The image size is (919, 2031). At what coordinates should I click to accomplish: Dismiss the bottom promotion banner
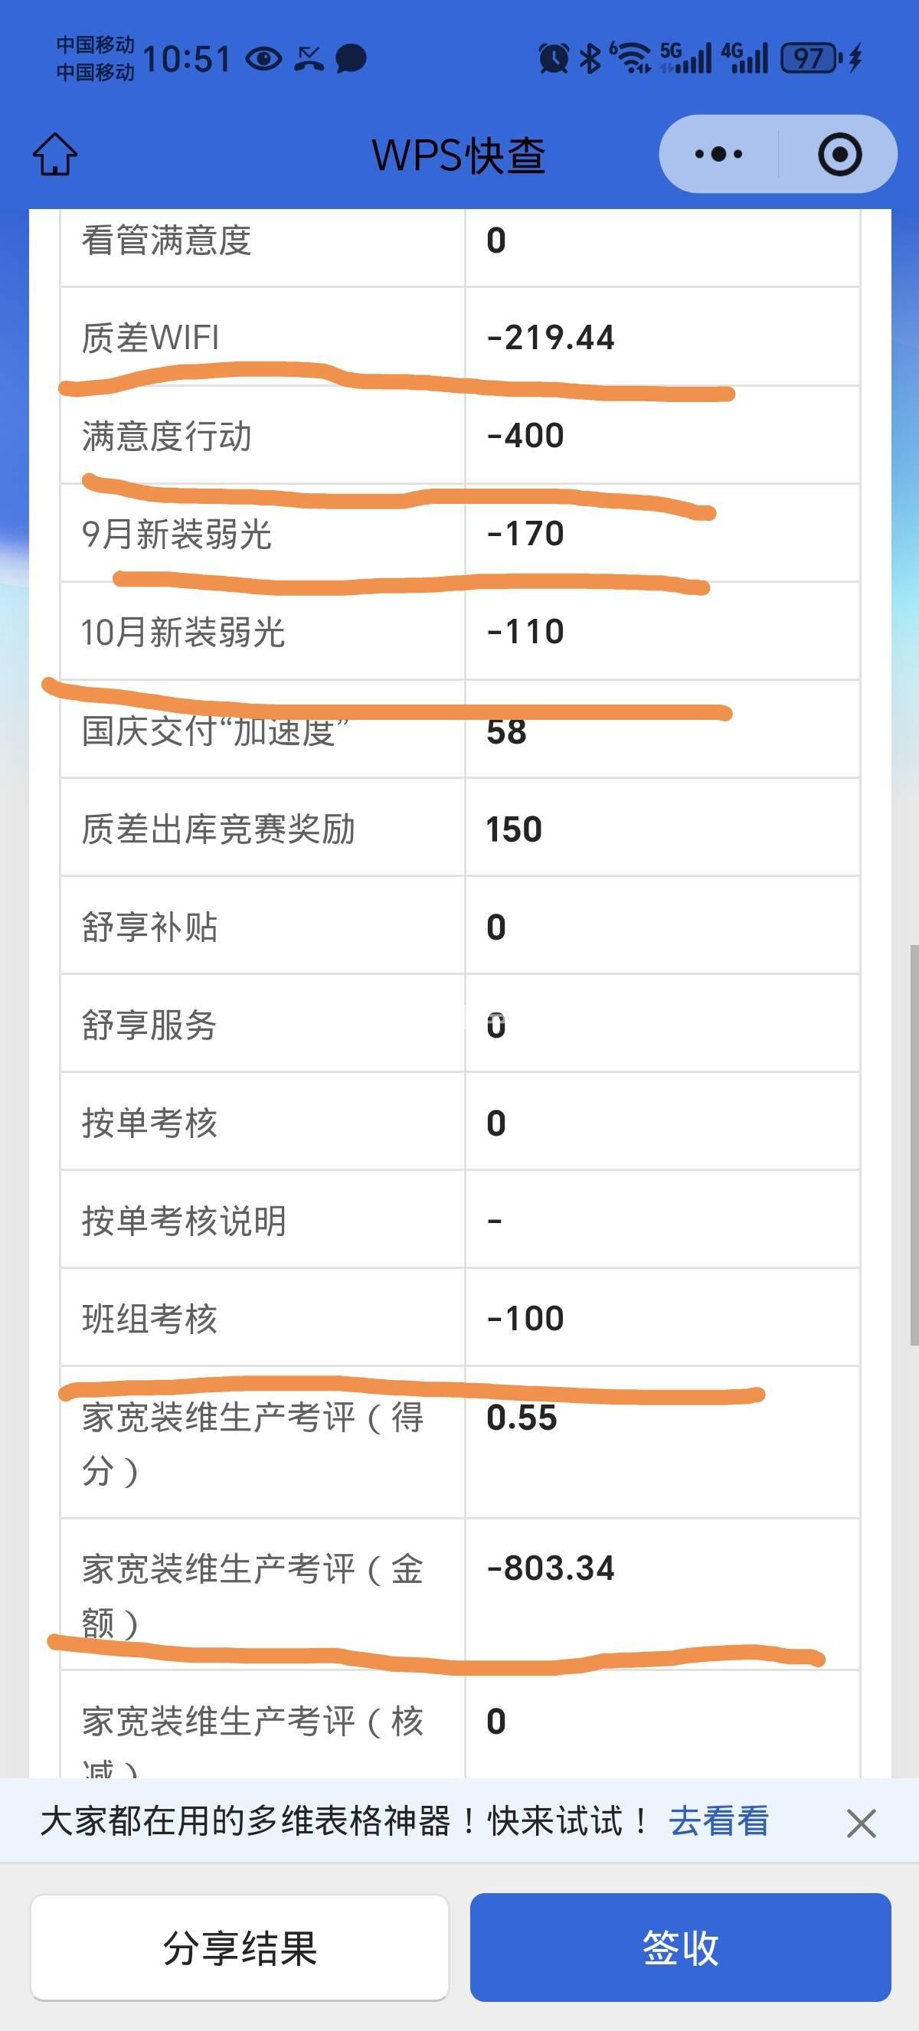861,1823
